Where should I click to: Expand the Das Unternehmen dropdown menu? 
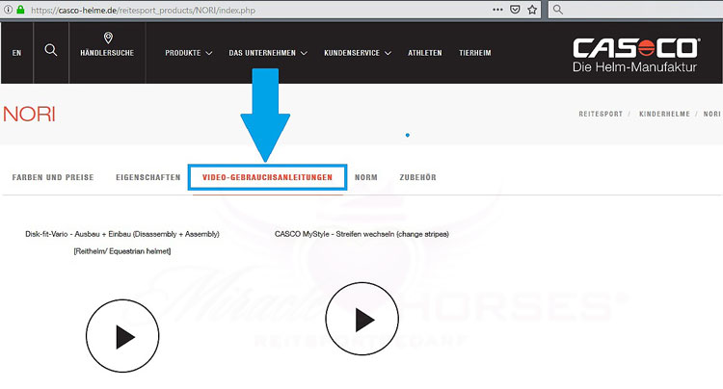[268, 53]
